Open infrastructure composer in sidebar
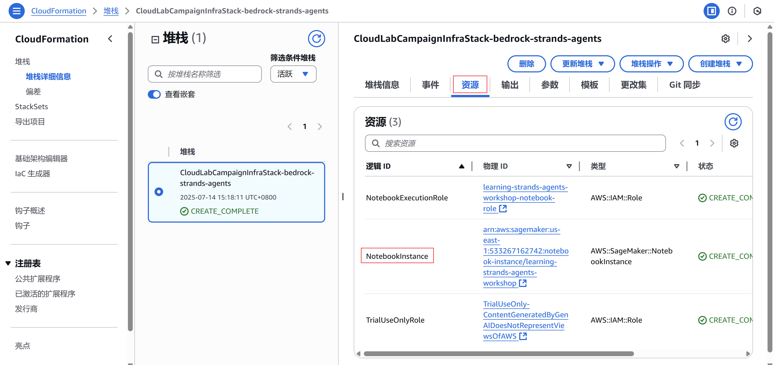Image resolution: width=774 pixels, height=365 pixels. coord(41,158)
